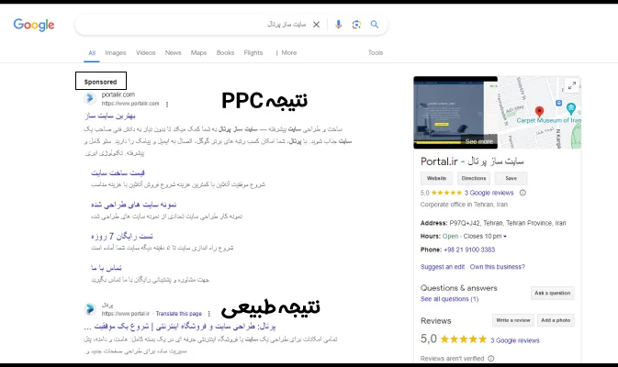Viewport: 618px width, 367px height.
Task: Switch to the News tab
Action: pos(173,53)
